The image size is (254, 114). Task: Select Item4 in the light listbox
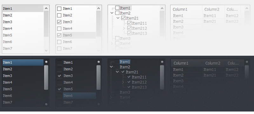(23, 28)
